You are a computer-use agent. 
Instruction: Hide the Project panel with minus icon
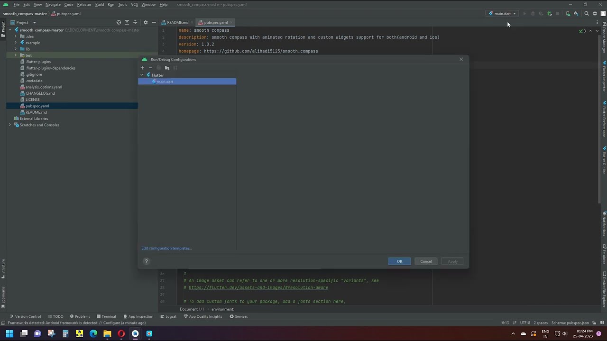(x=154, y=22)
